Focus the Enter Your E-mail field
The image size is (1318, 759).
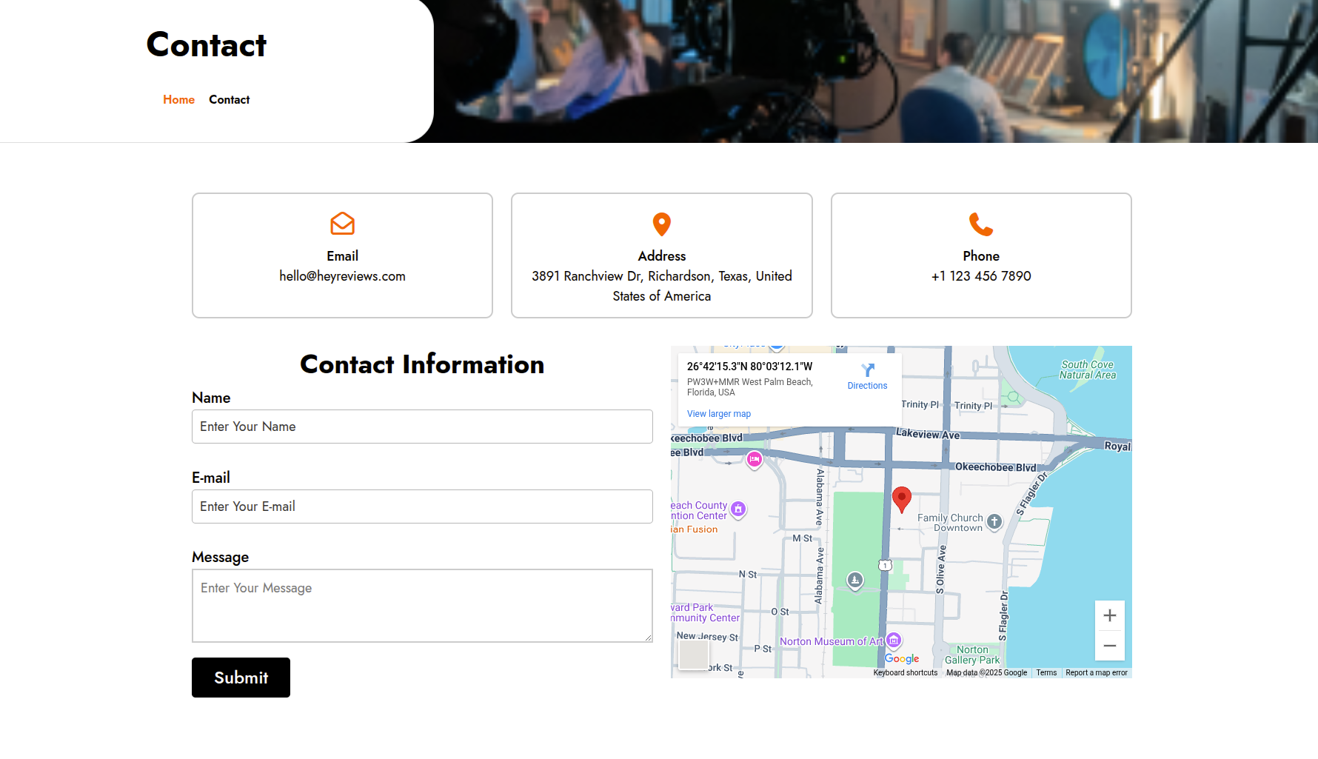422,506
